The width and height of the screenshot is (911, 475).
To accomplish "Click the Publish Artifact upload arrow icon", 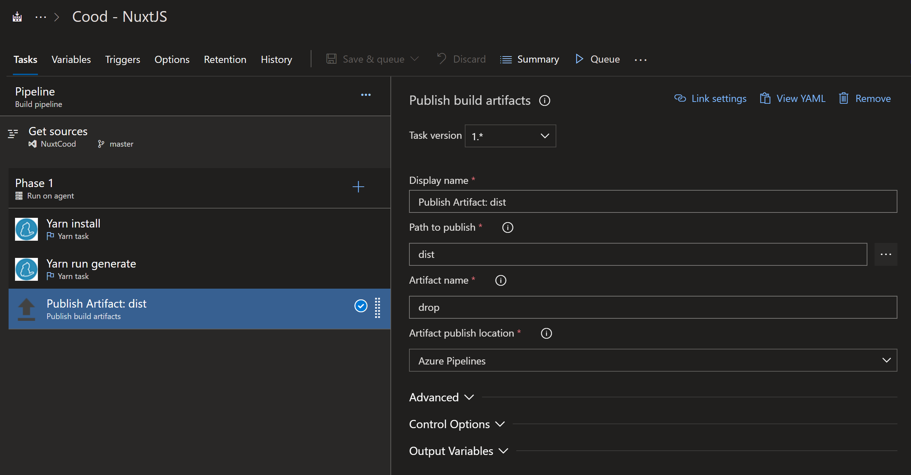I will click(26, 309).
